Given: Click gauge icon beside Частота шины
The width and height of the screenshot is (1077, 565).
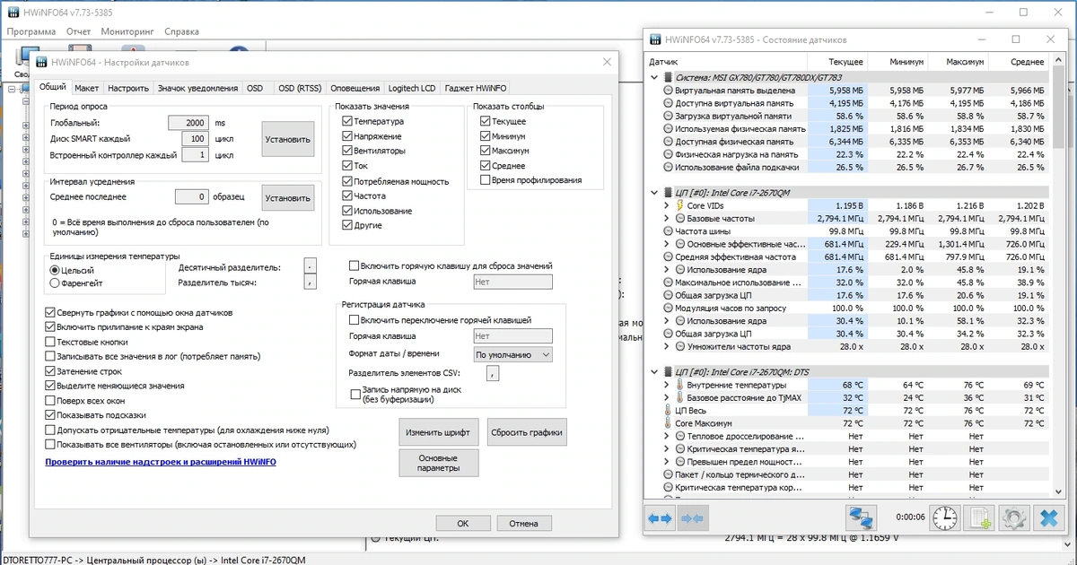Looking at the screenshot, I should (668, 231).
